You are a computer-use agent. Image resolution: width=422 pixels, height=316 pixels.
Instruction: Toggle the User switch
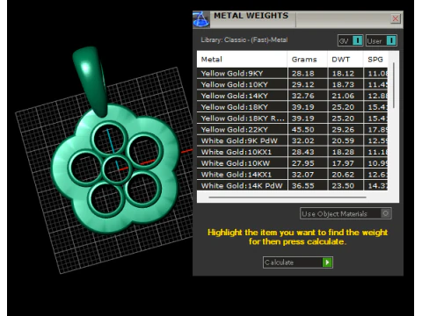[382, 40]
